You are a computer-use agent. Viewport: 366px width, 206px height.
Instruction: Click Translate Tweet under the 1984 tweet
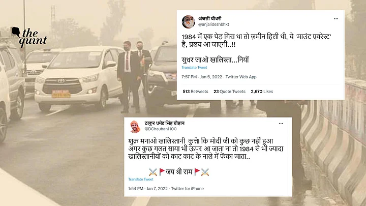pos(194,68)
